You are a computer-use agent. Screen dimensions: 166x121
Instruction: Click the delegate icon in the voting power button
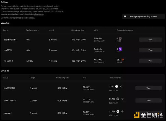(x=125, y=17)
